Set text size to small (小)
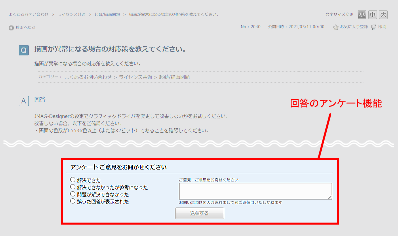The height and width of the screenshot is (236, 398). tap(362, 15)
